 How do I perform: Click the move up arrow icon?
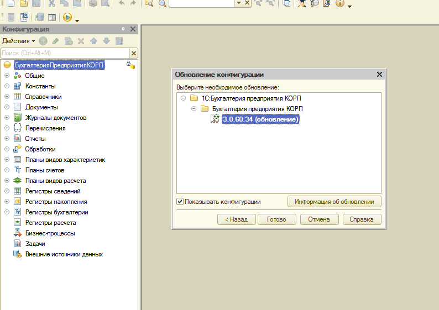pos(93,41)
